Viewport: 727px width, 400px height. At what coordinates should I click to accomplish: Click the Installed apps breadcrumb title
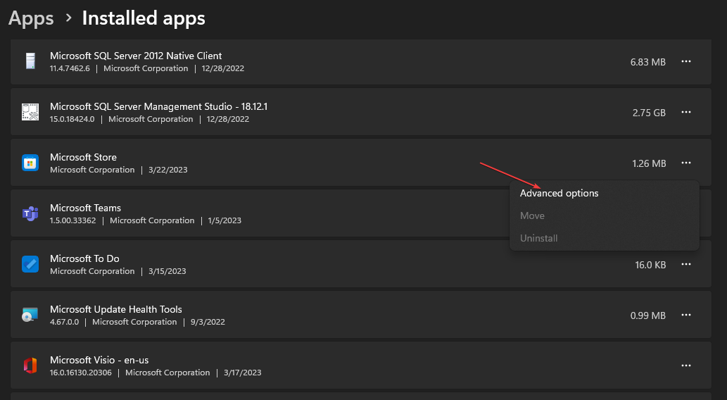pyautogui.click(x=144, y=18)
